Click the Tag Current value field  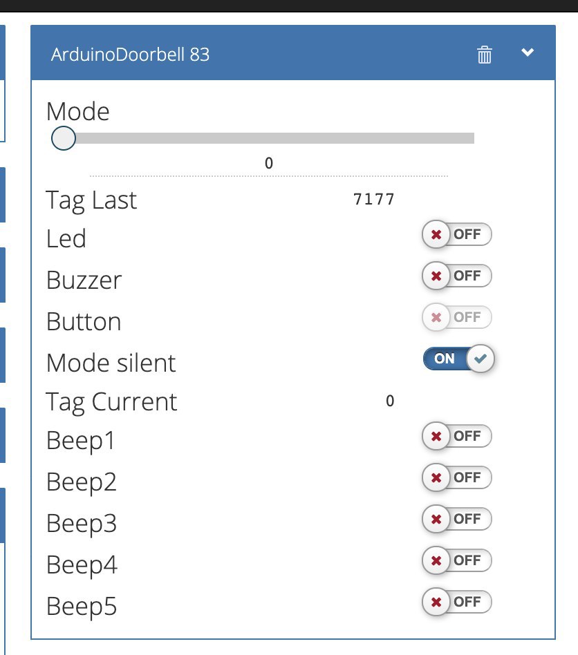(389, 401)
